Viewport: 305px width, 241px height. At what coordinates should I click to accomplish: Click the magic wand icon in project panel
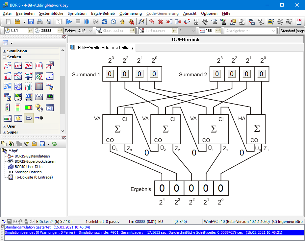click(26, 144)
